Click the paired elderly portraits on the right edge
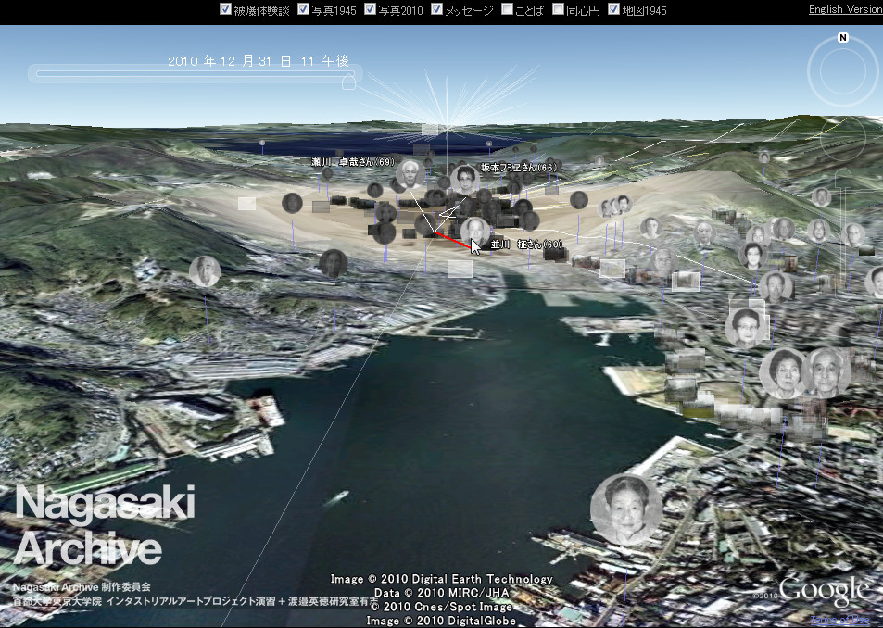 pos(804,371)
